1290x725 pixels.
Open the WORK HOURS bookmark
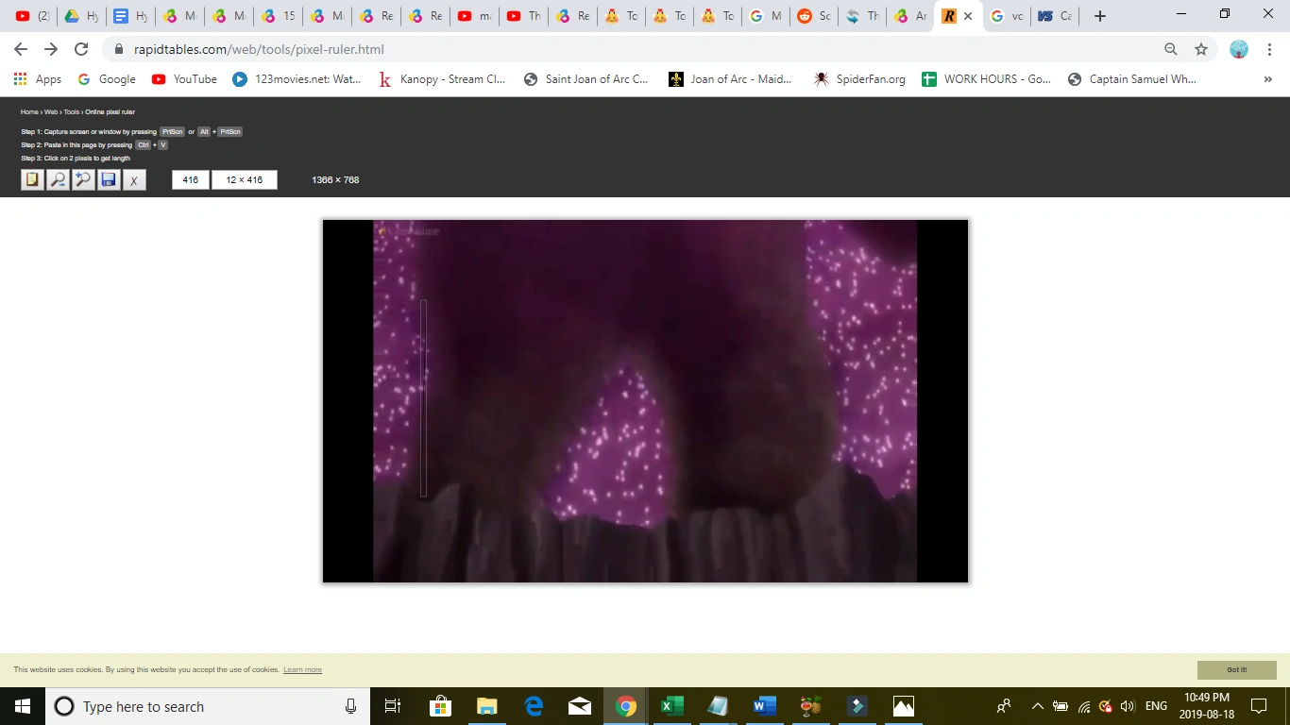986,79
